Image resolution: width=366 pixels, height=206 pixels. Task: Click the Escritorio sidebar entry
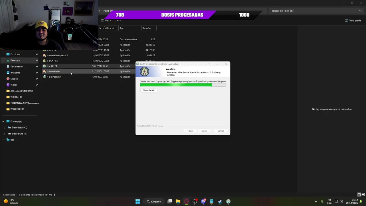point(15,54)
